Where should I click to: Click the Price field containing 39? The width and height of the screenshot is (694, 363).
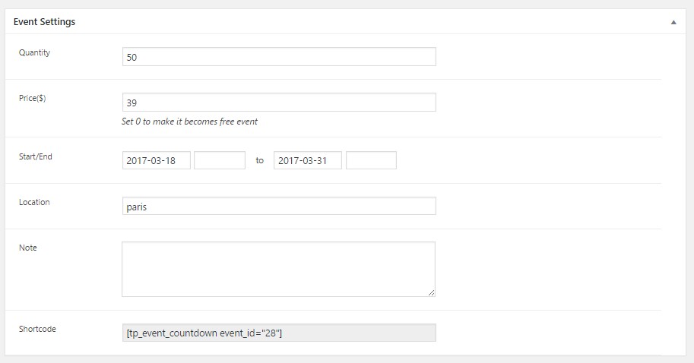point(279,103)
